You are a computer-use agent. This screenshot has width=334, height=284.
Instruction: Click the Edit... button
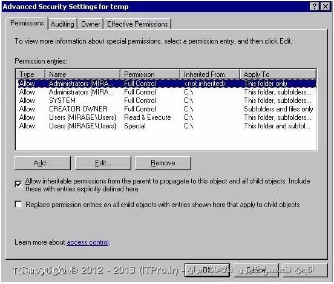(x=103, y=163)
